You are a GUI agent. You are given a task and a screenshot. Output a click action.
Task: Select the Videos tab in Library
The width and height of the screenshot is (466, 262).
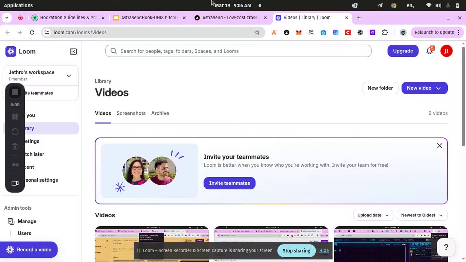tap(103, 113)
